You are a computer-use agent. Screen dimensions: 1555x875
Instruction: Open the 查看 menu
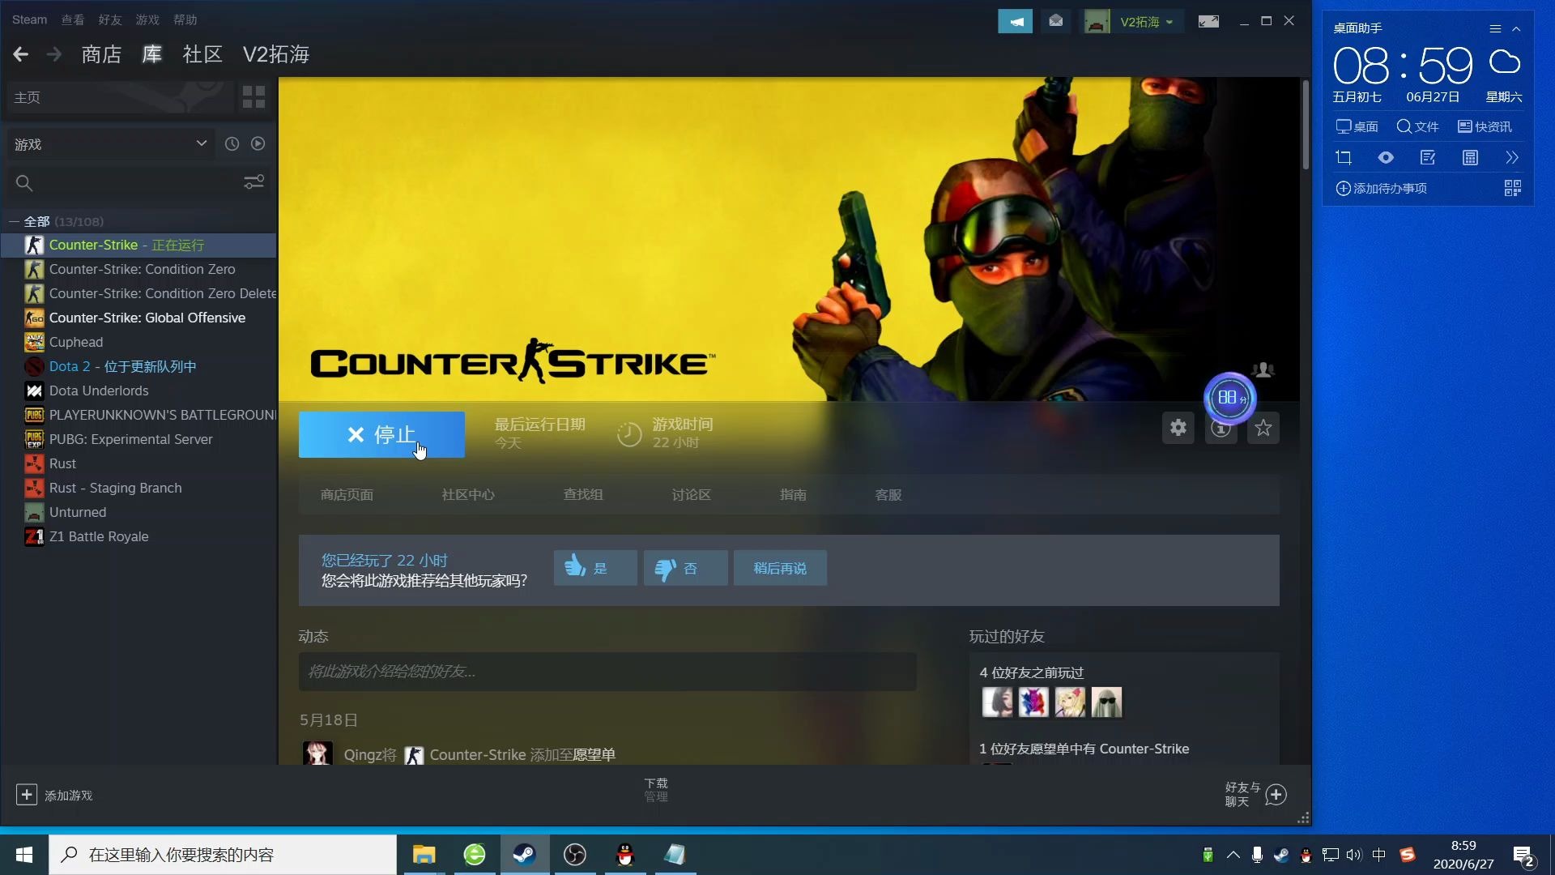point(73,19)
